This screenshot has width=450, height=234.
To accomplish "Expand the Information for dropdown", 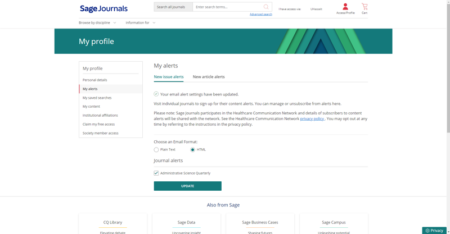I will point(141,23).
